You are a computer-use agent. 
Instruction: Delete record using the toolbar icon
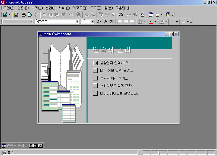coord(135,15)
